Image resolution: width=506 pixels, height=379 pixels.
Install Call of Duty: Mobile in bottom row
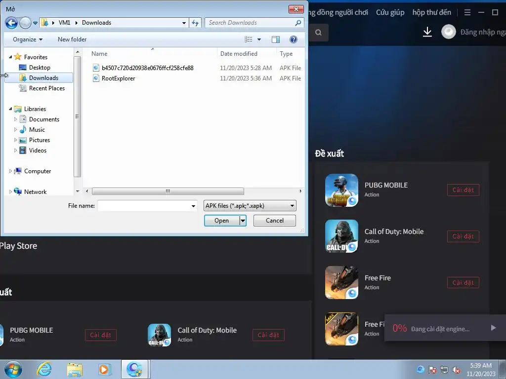tap(268, 335)
